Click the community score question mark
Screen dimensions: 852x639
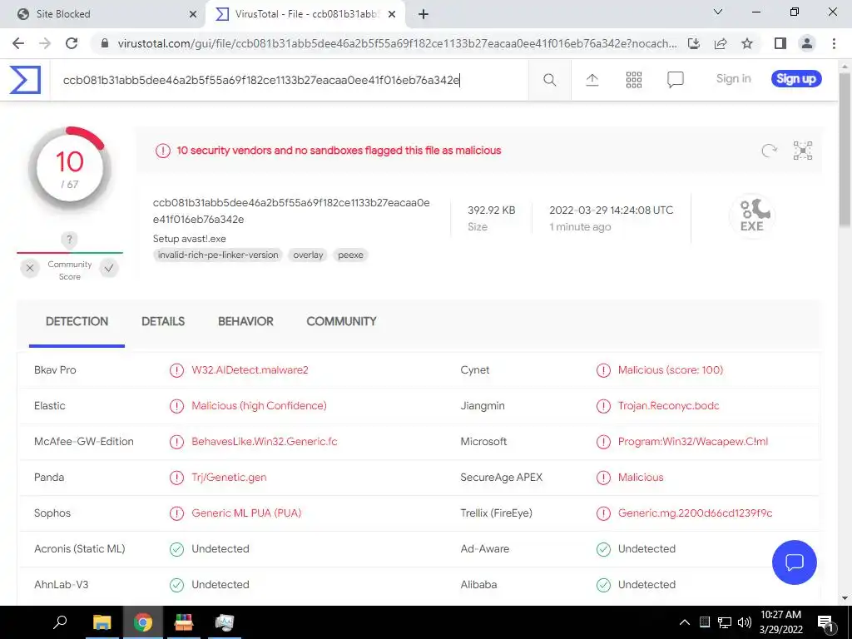point(69,239)
